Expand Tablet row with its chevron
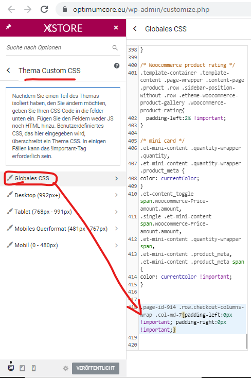This screenshot has width=251, height=378. (x=116, y=212)
